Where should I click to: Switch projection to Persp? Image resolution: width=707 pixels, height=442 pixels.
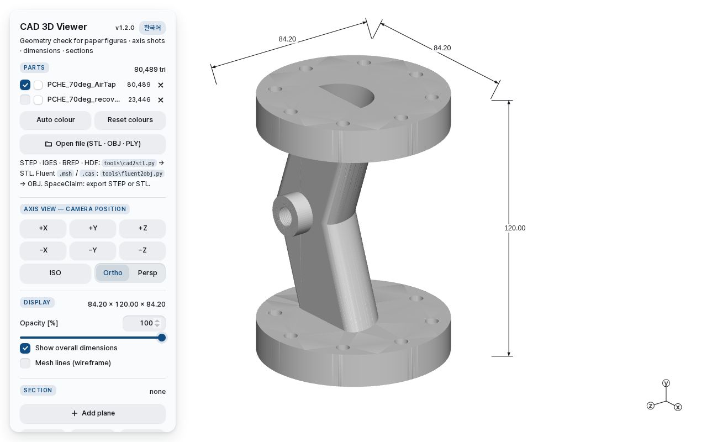(147, 273)
